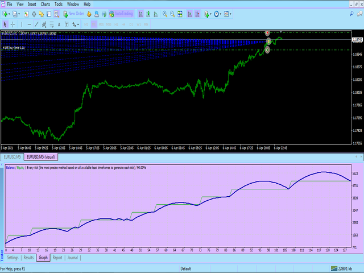The width and height of the screenshot is (364, 273).
Task: Open the tester Results tab
Action: point(28,258)
